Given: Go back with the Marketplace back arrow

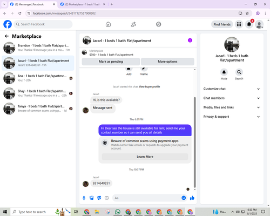Looking at the screenshot, I should 6,36.
